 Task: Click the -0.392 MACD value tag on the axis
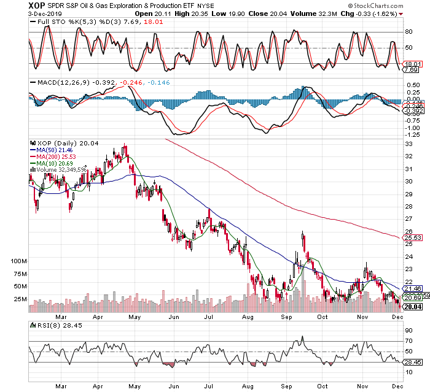point(413,111)
